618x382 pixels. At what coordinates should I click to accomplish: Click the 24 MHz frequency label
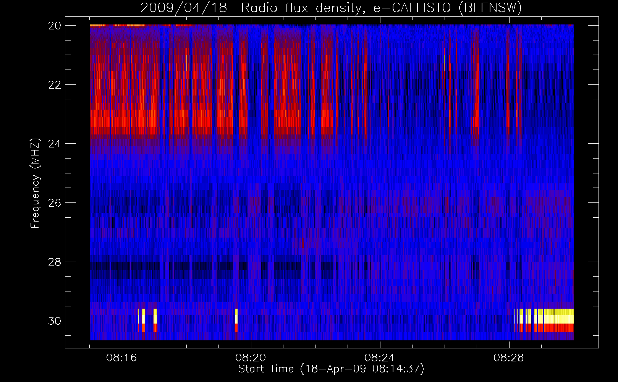click(55, 144)
